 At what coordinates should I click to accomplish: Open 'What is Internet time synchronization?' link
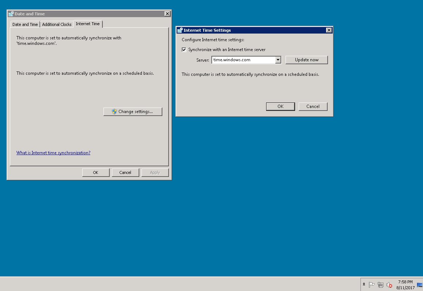point(53,153)
